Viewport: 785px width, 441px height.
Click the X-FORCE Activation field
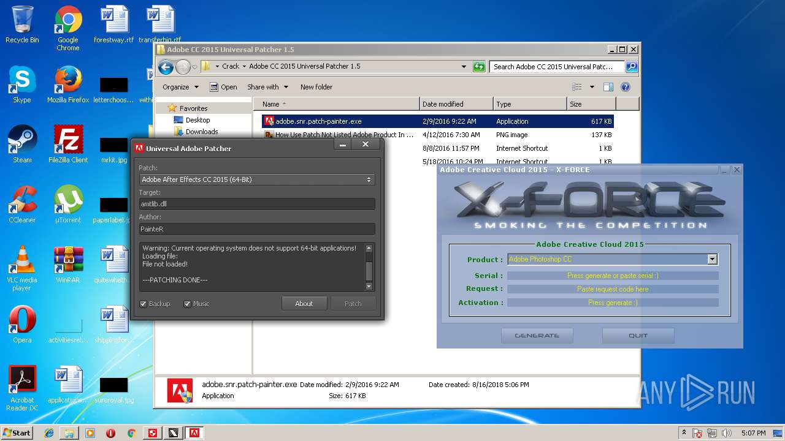point(613,303)
